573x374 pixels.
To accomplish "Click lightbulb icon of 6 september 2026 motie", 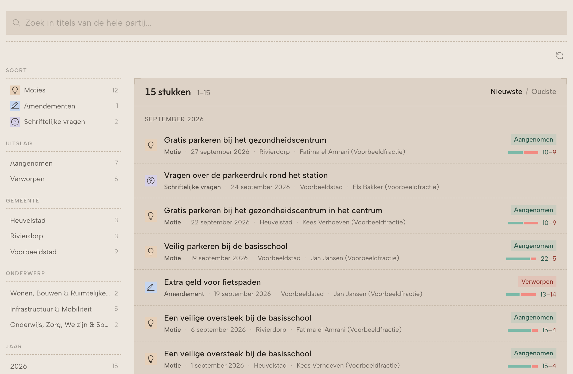I will [151, 323].
